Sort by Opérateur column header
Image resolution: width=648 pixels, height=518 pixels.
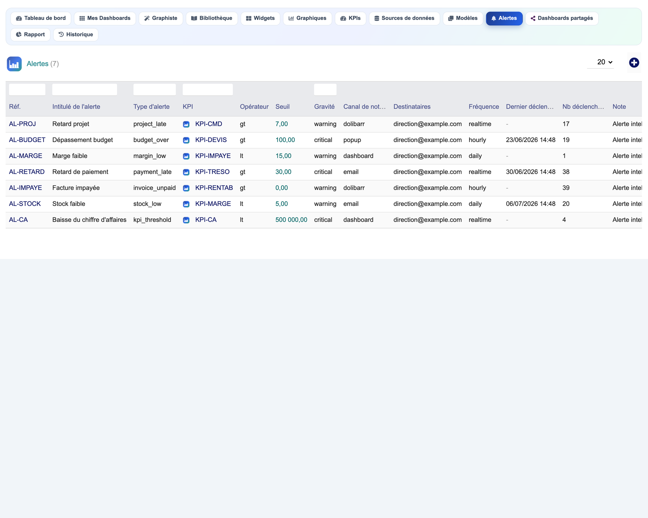point(254,107)
